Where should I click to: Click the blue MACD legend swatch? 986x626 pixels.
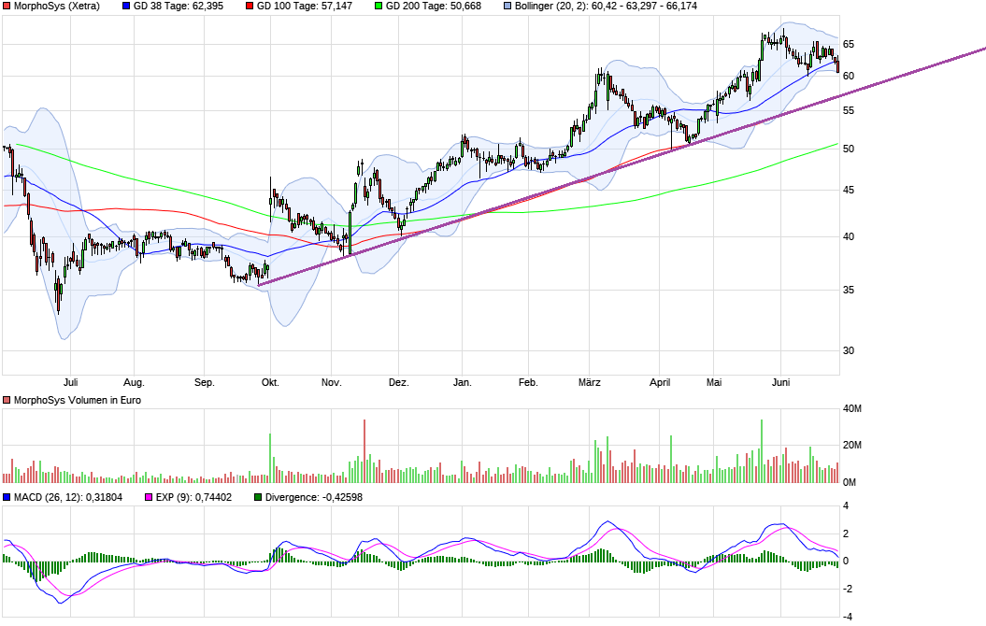coord(7,497)
